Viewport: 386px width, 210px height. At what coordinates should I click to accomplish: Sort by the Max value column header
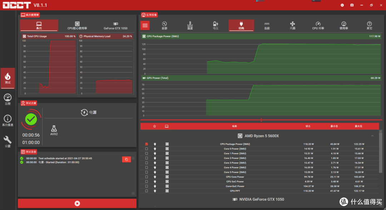click(358, 126)
